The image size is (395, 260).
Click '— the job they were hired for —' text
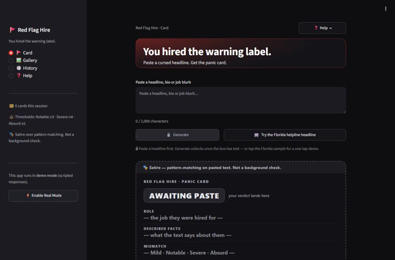[183, 218]
